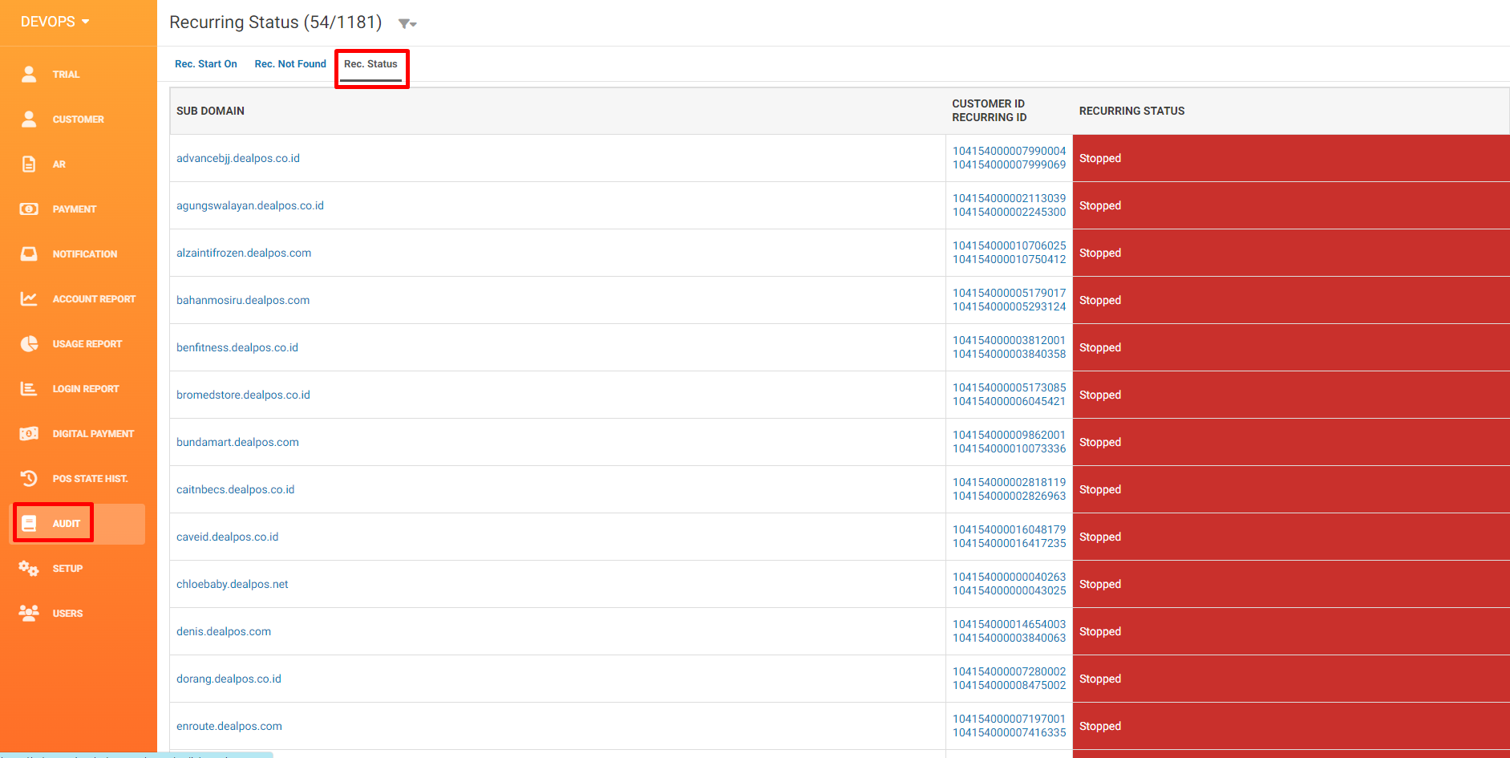
Task: Open the DEVOPS workspace dropdown
Action: pyautogui.click(x=55, y=22)
